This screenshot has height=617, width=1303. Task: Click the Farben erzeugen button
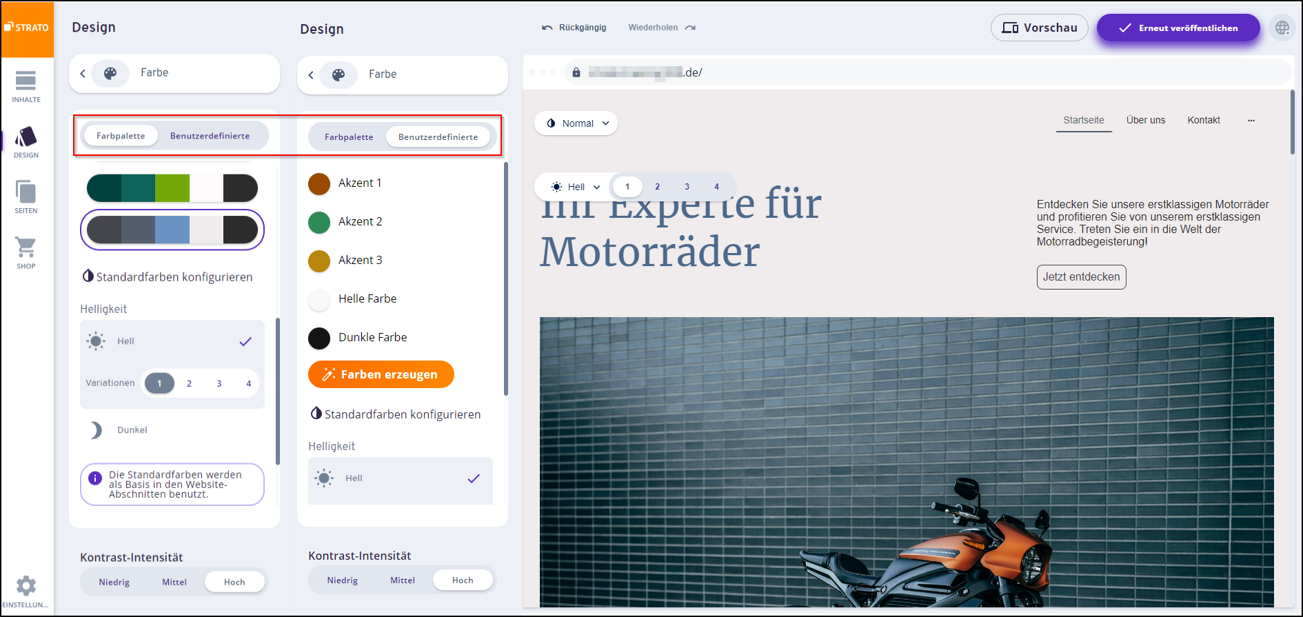coord(381,374)
